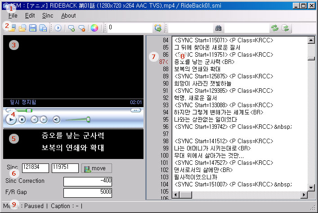Click the Sinc field showing 121834

36,168
